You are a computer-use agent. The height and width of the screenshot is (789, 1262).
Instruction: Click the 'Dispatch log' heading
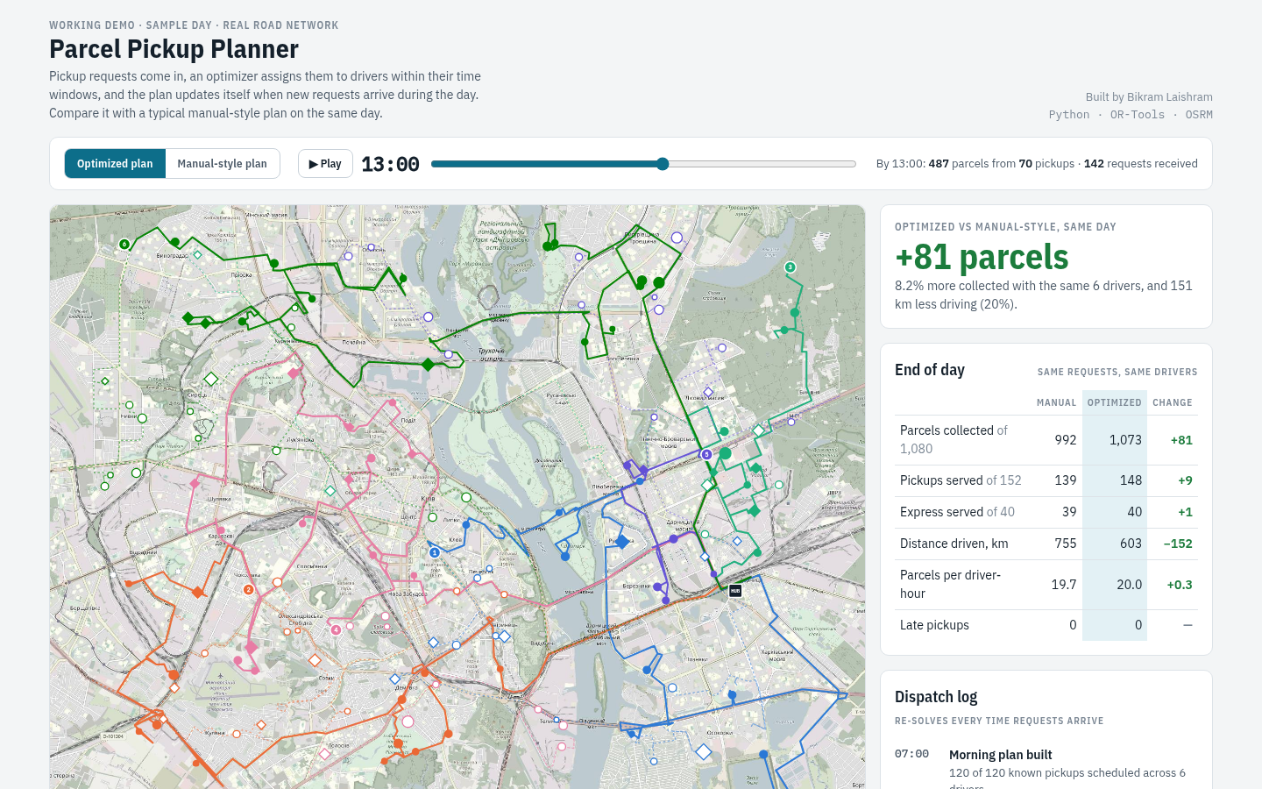tap(936, 697)
